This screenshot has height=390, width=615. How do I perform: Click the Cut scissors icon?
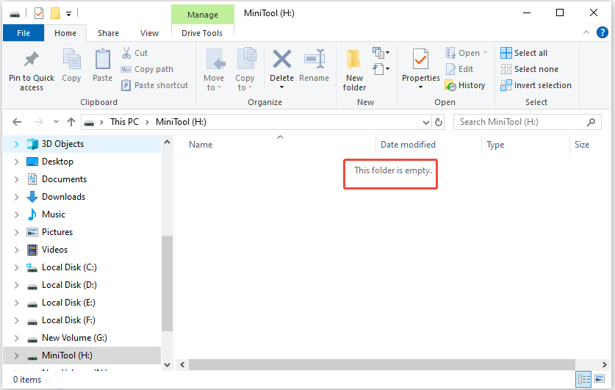pos(126,53)
